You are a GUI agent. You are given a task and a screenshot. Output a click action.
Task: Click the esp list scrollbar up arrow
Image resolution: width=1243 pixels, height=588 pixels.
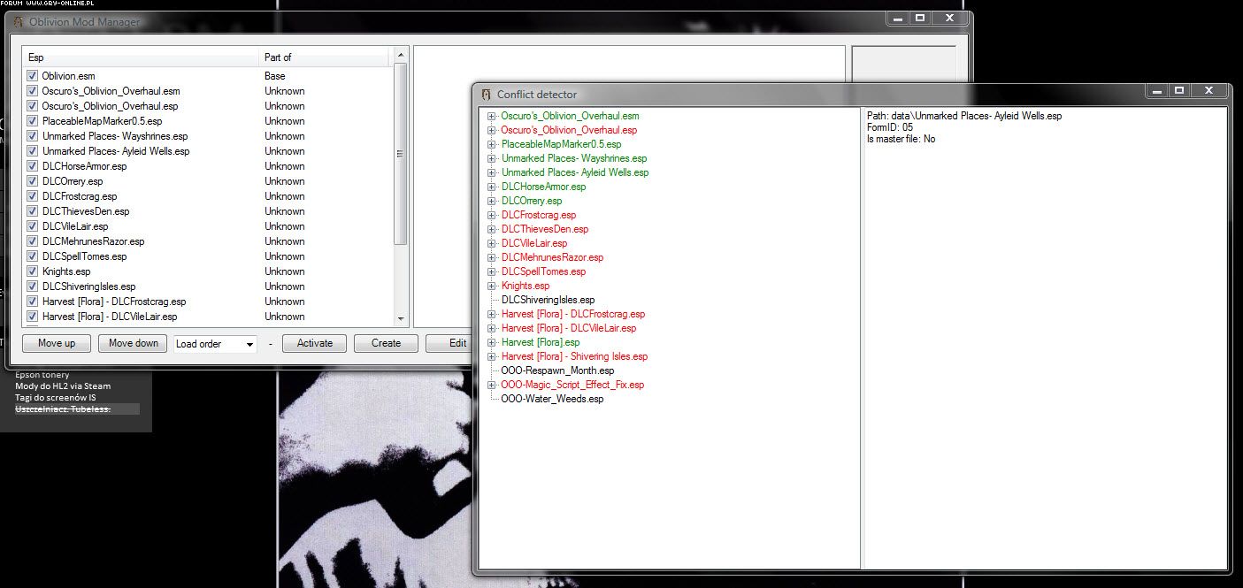pyautogui.click(x=401, y=55)
